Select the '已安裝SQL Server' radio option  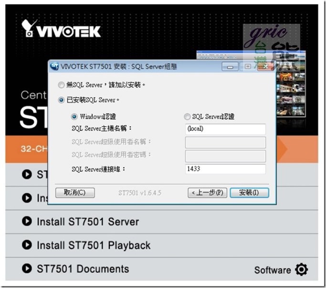(61, 100)
